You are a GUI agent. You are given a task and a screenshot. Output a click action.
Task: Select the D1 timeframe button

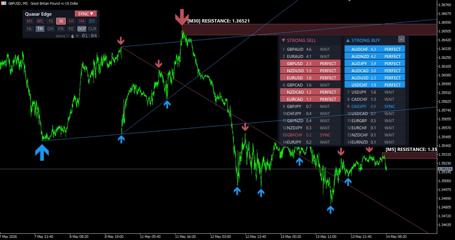pyautogui.click(x=92, y=21)
